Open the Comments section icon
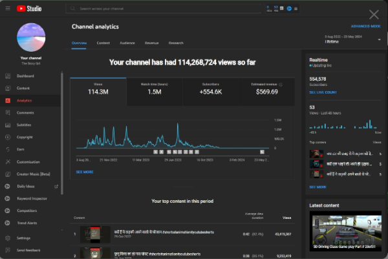 coord(8,112)
